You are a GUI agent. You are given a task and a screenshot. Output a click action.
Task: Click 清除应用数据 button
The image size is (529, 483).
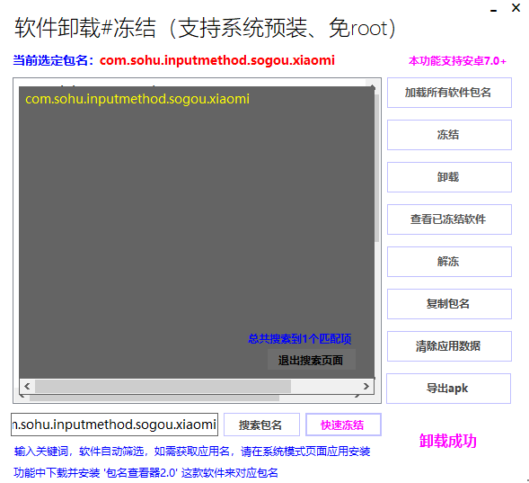tap(449, 346)
